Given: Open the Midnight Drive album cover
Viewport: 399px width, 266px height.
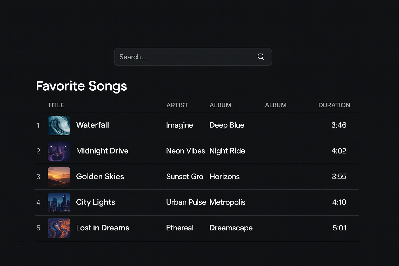Looking at the screenshot, I should coord(59,151).
